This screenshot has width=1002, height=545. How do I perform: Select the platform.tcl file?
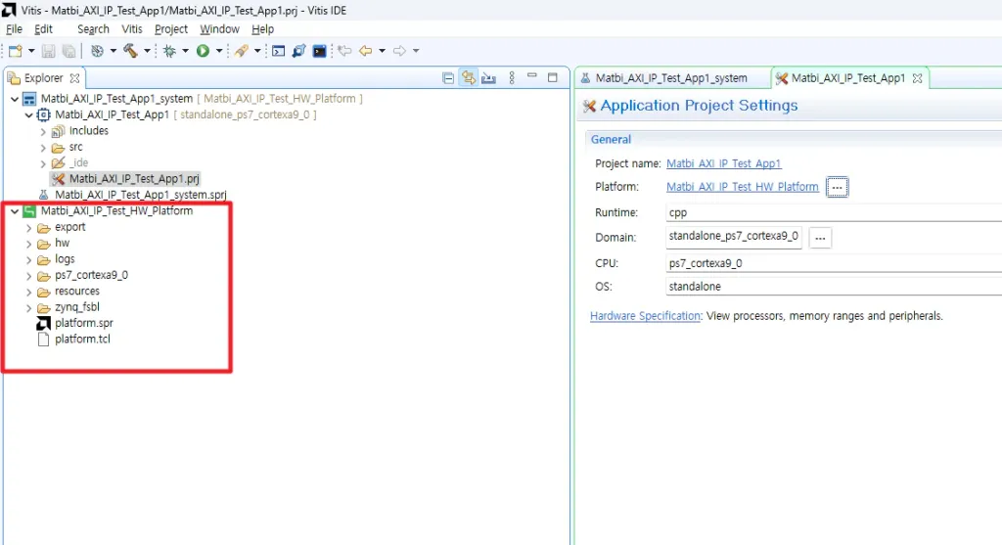pos(82,340)
